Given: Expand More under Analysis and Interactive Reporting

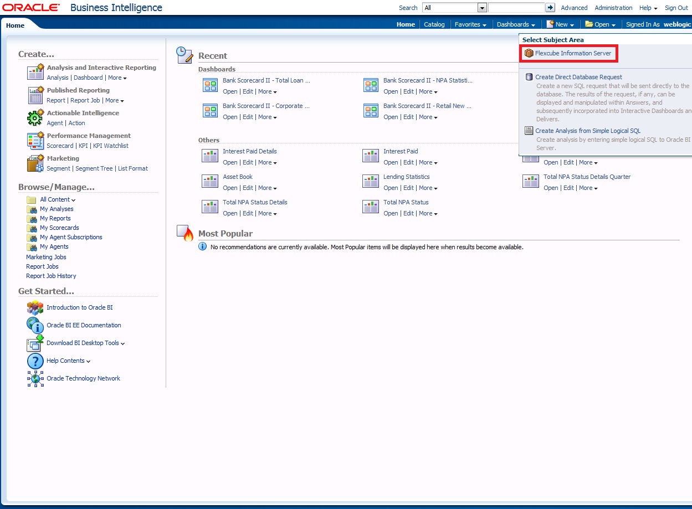Looking at the screenshot, I should point(117,78).
